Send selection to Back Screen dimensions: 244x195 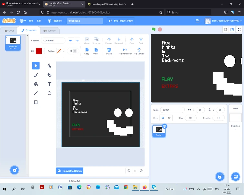pyautogui.click(x=141, y=41)
